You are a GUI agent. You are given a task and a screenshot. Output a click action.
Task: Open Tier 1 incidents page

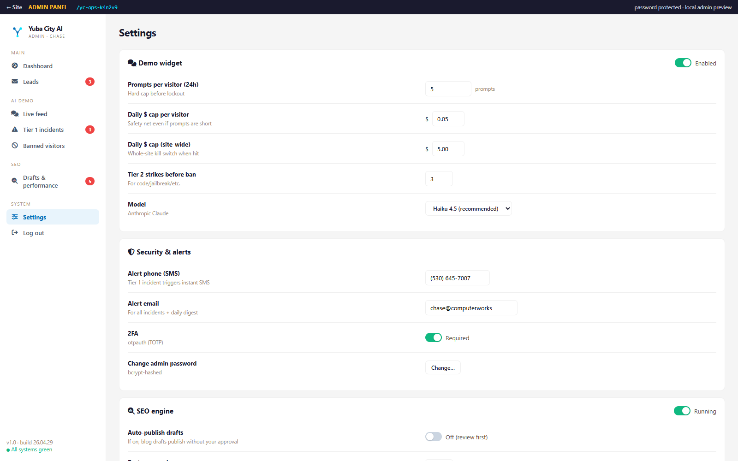click(x=53, y=130)
